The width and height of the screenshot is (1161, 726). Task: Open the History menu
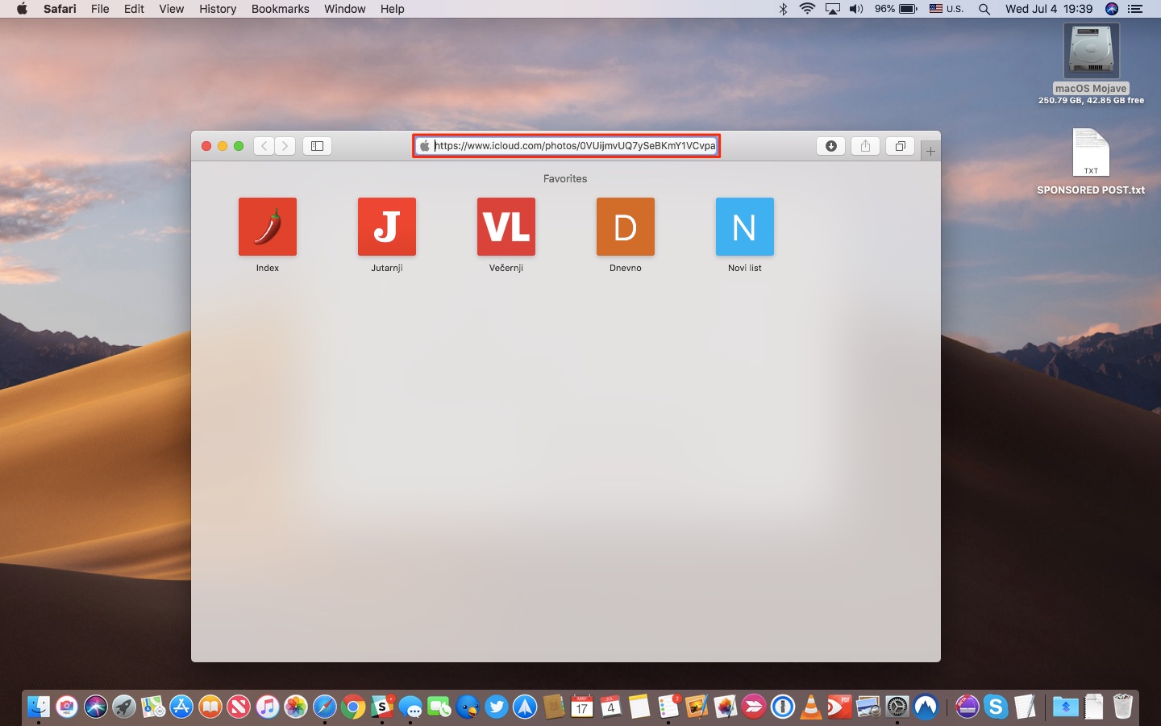click(218, 9)
